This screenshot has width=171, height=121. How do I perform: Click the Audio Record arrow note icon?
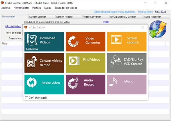73,83
